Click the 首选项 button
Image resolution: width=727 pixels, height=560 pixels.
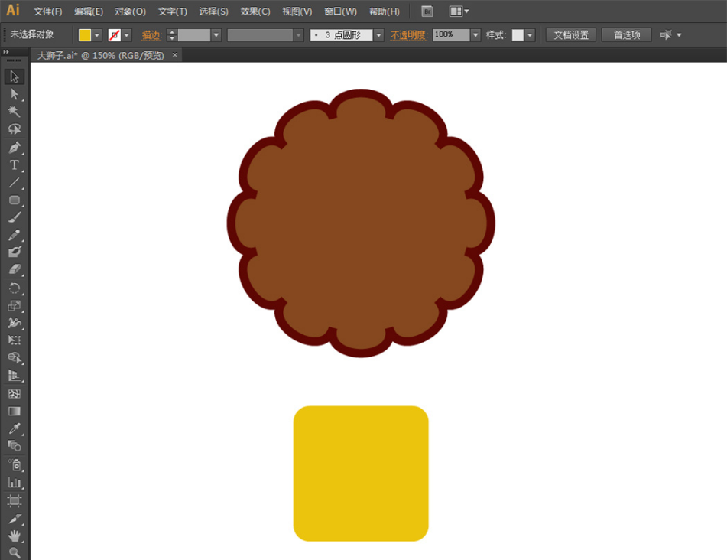626,35
